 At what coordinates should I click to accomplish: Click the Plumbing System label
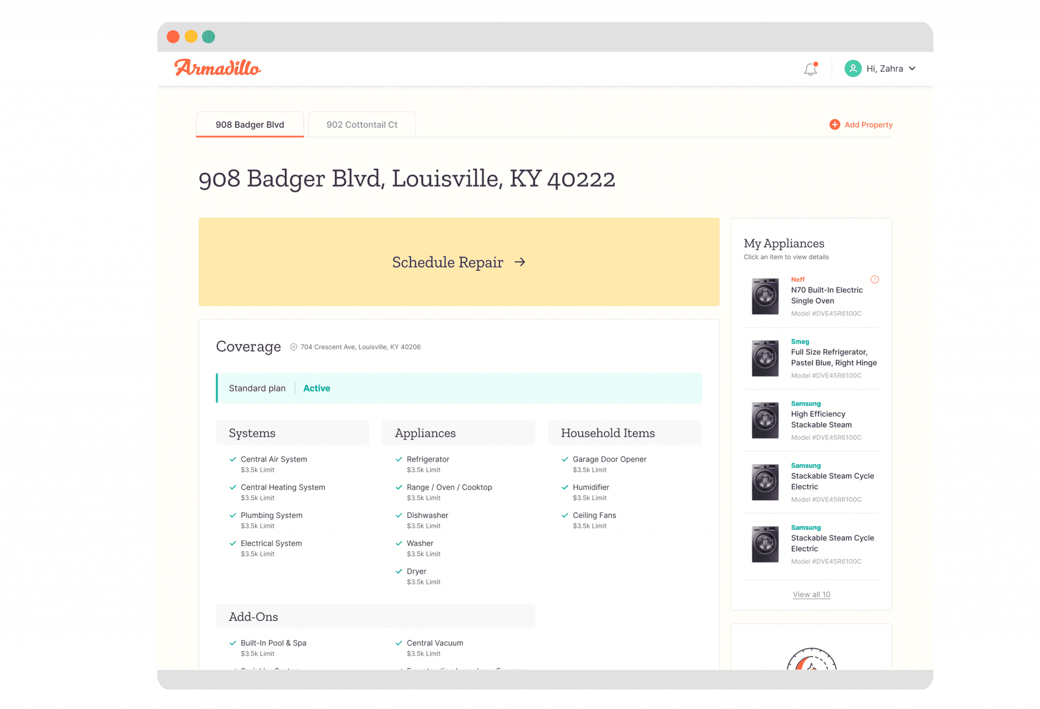[271, 515]
